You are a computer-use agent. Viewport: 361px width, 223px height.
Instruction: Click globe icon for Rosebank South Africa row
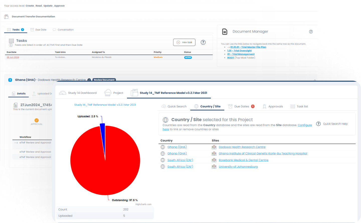(x=163, y=160)
